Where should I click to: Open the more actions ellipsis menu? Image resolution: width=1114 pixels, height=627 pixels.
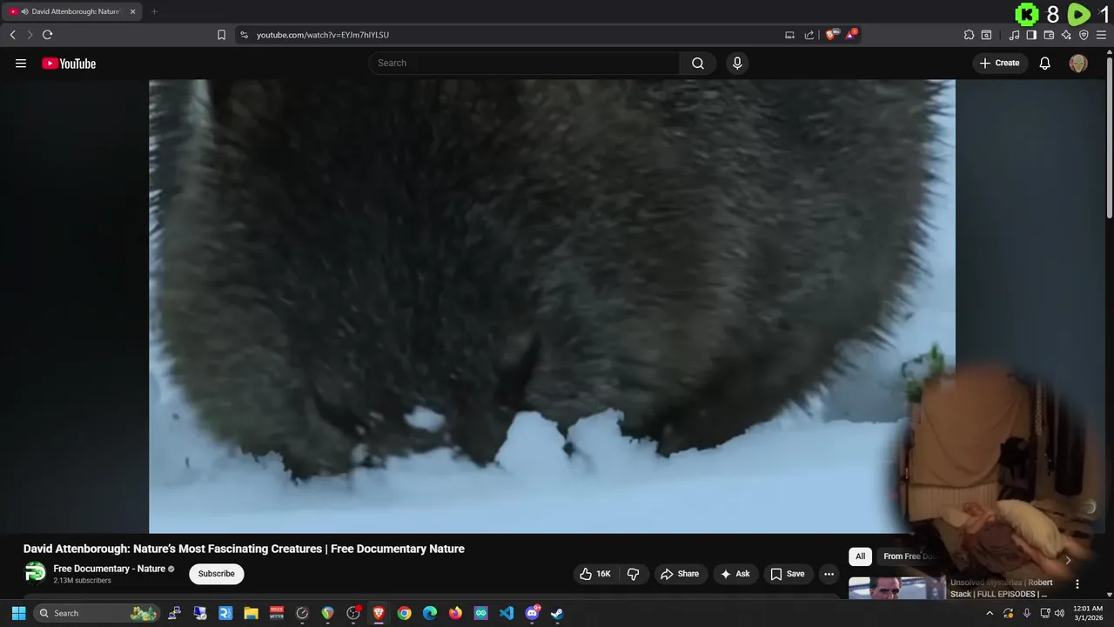pos(829,574)
